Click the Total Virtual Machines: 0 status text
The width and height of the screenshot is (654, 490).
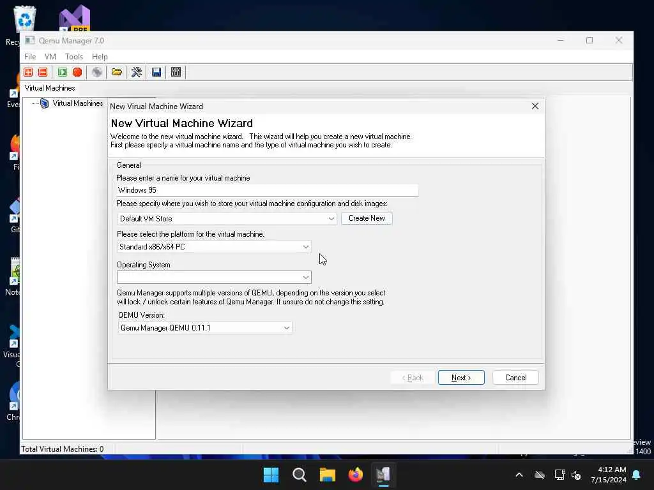[x=63, y=449]
